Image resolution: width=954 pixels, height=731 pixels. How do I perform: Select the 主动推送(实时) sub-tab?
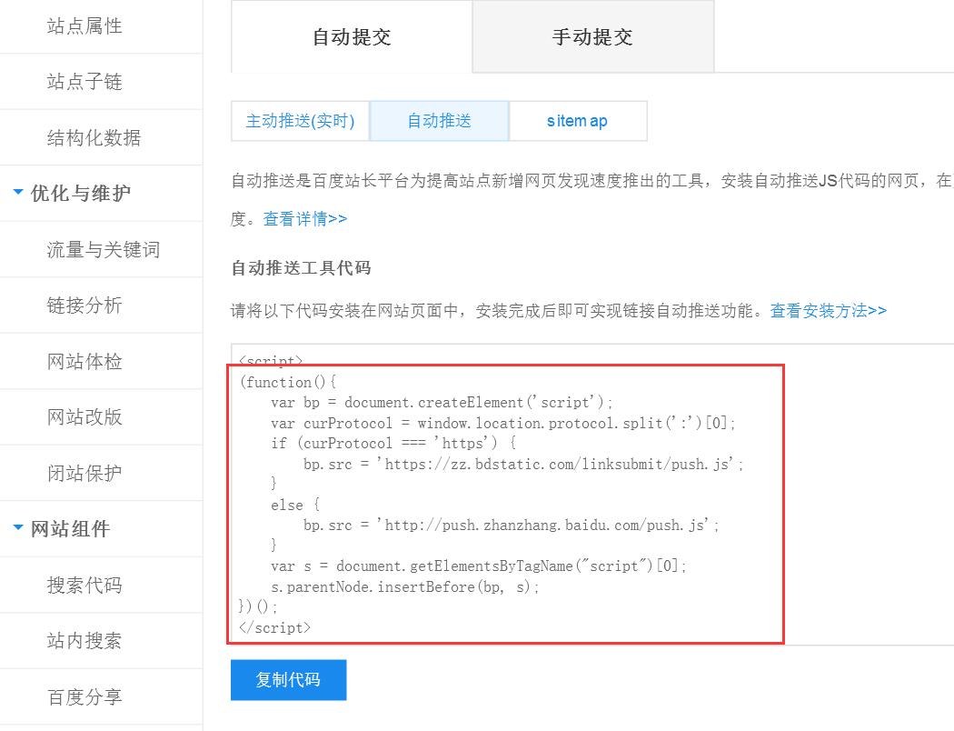(x=300, y=121)
